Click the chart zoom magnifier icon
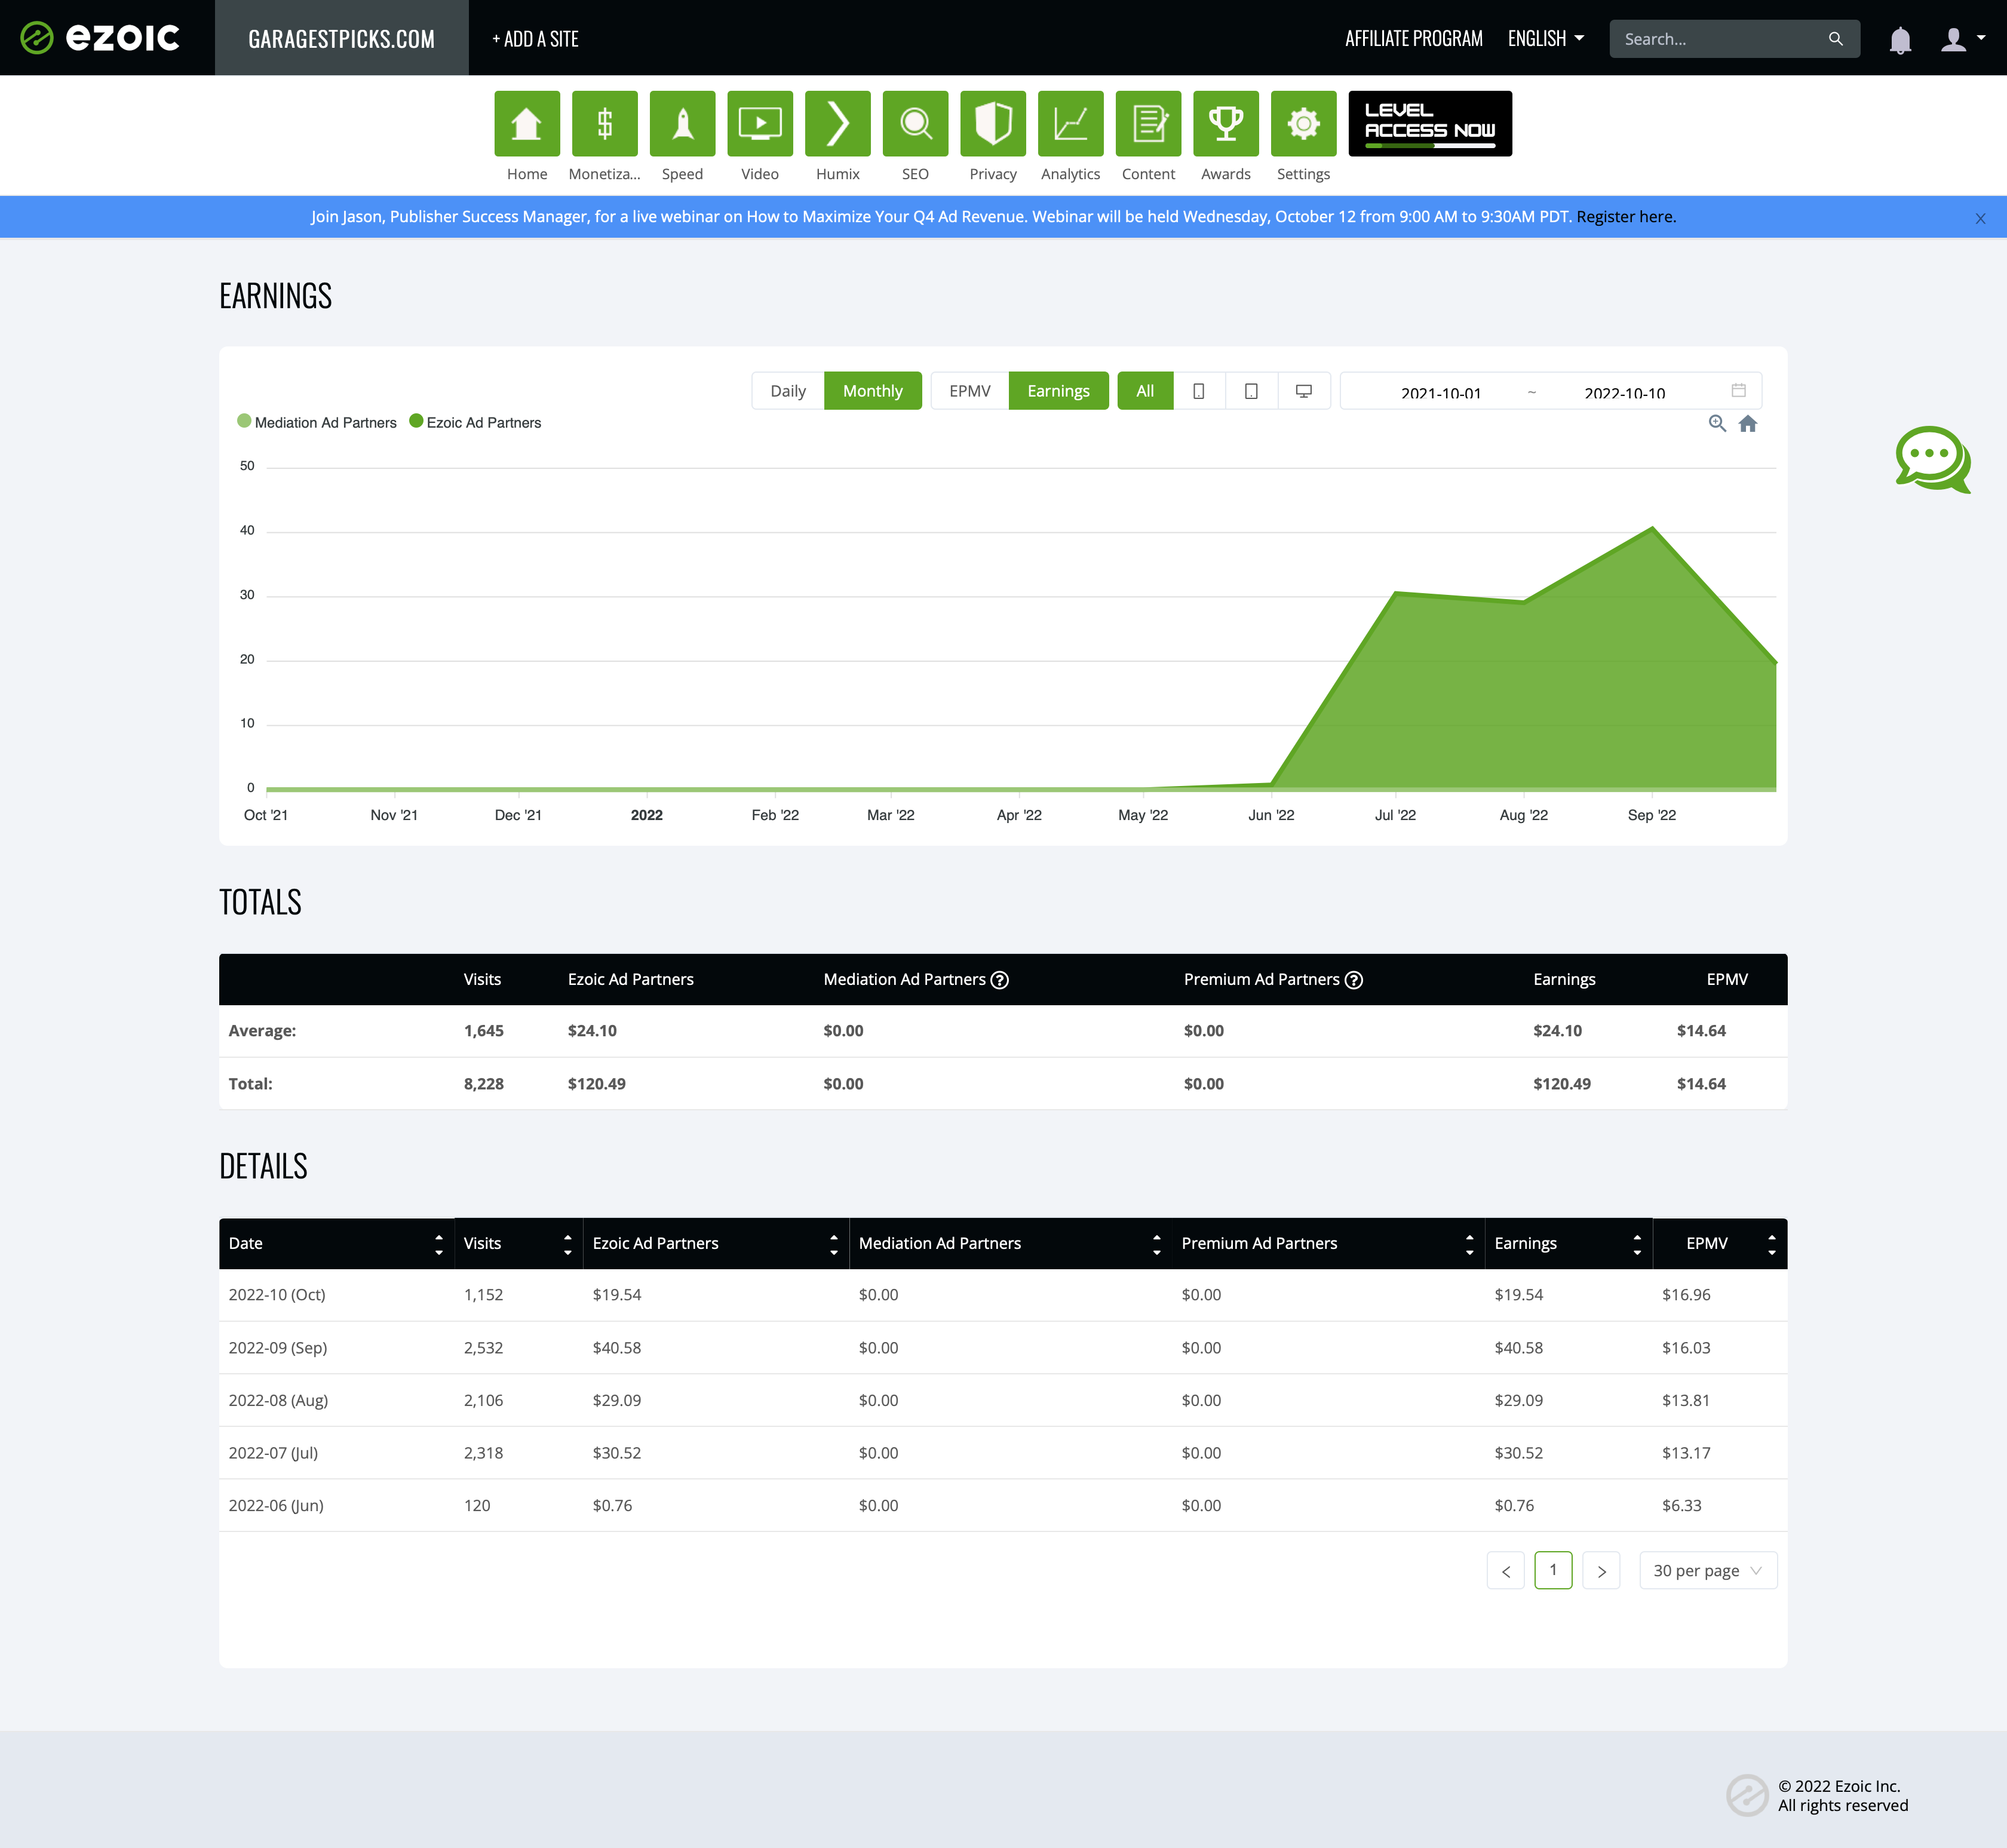The height and width of the screenshot is (1848, 2007). click(1717, 423)
